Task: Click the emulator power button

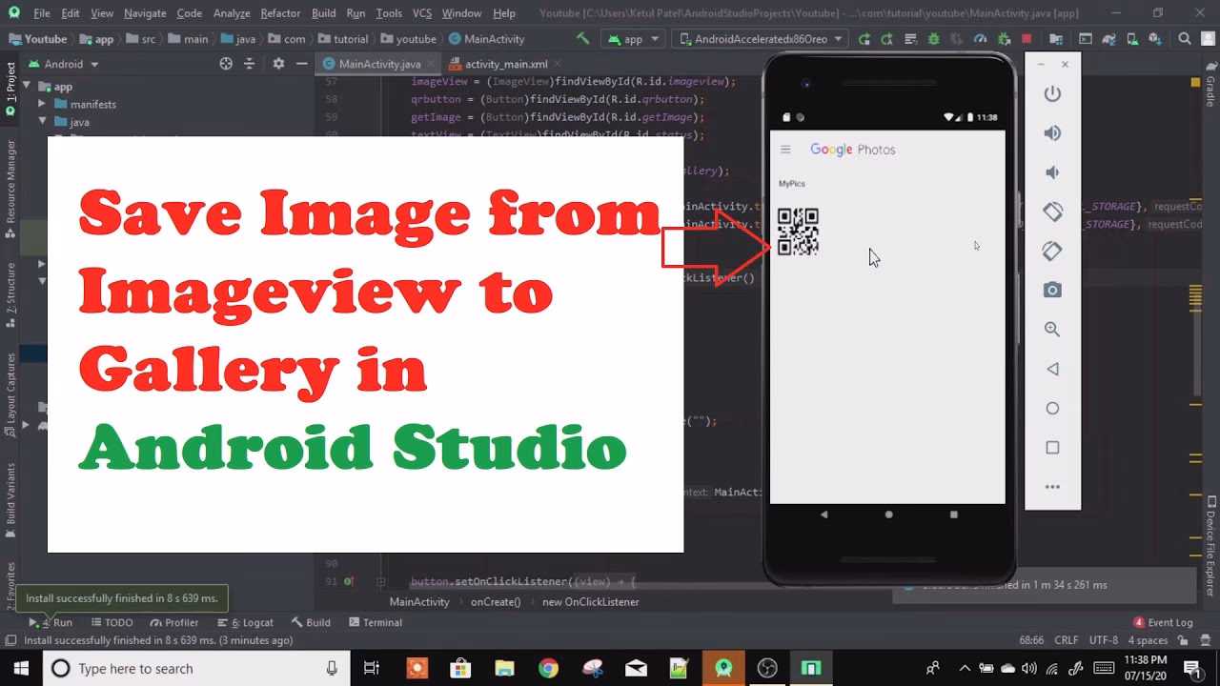Action: 1052,93
